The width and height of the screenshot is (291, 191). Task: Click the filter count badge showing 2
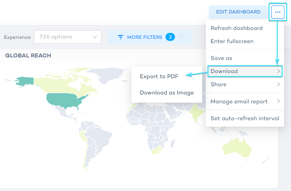pyautogui.click(x=170, y=37)
